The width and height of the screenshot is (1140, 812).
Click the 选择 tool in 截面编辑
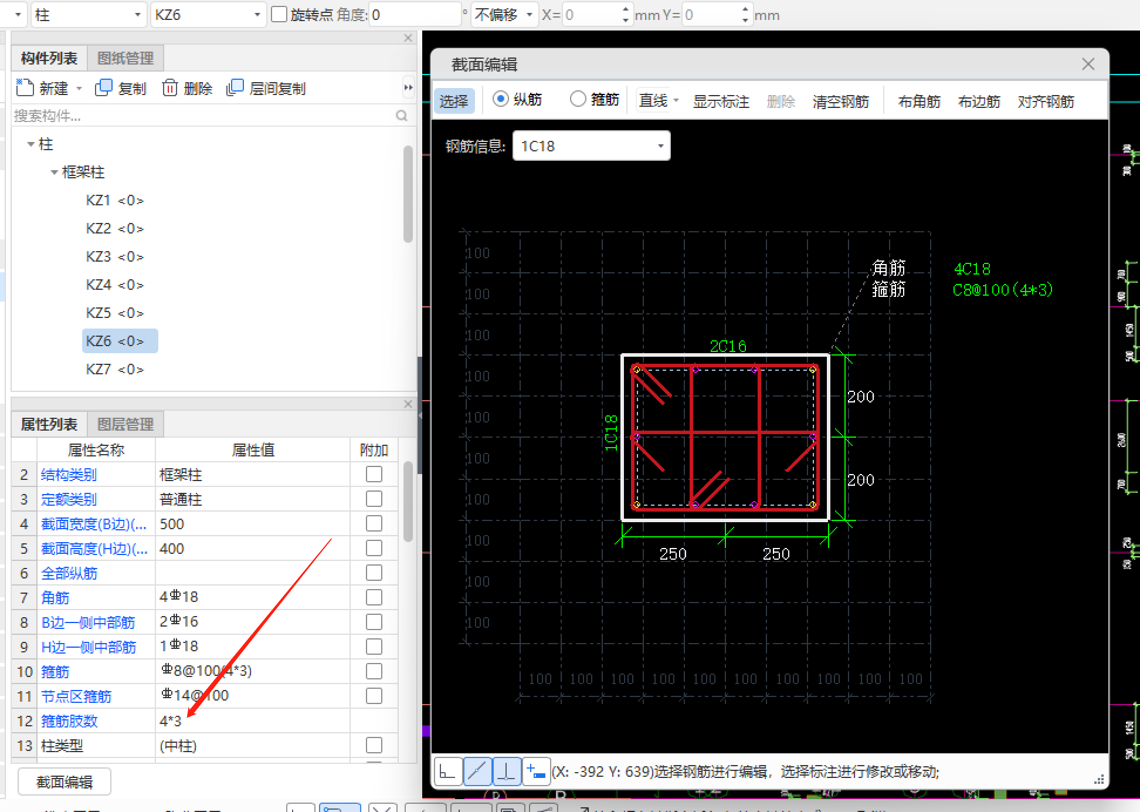pos(454,101)
